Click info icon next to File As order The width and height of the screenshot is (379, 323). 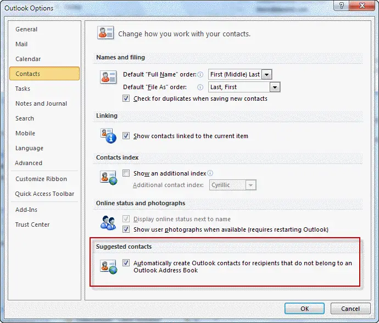point(200,87)
